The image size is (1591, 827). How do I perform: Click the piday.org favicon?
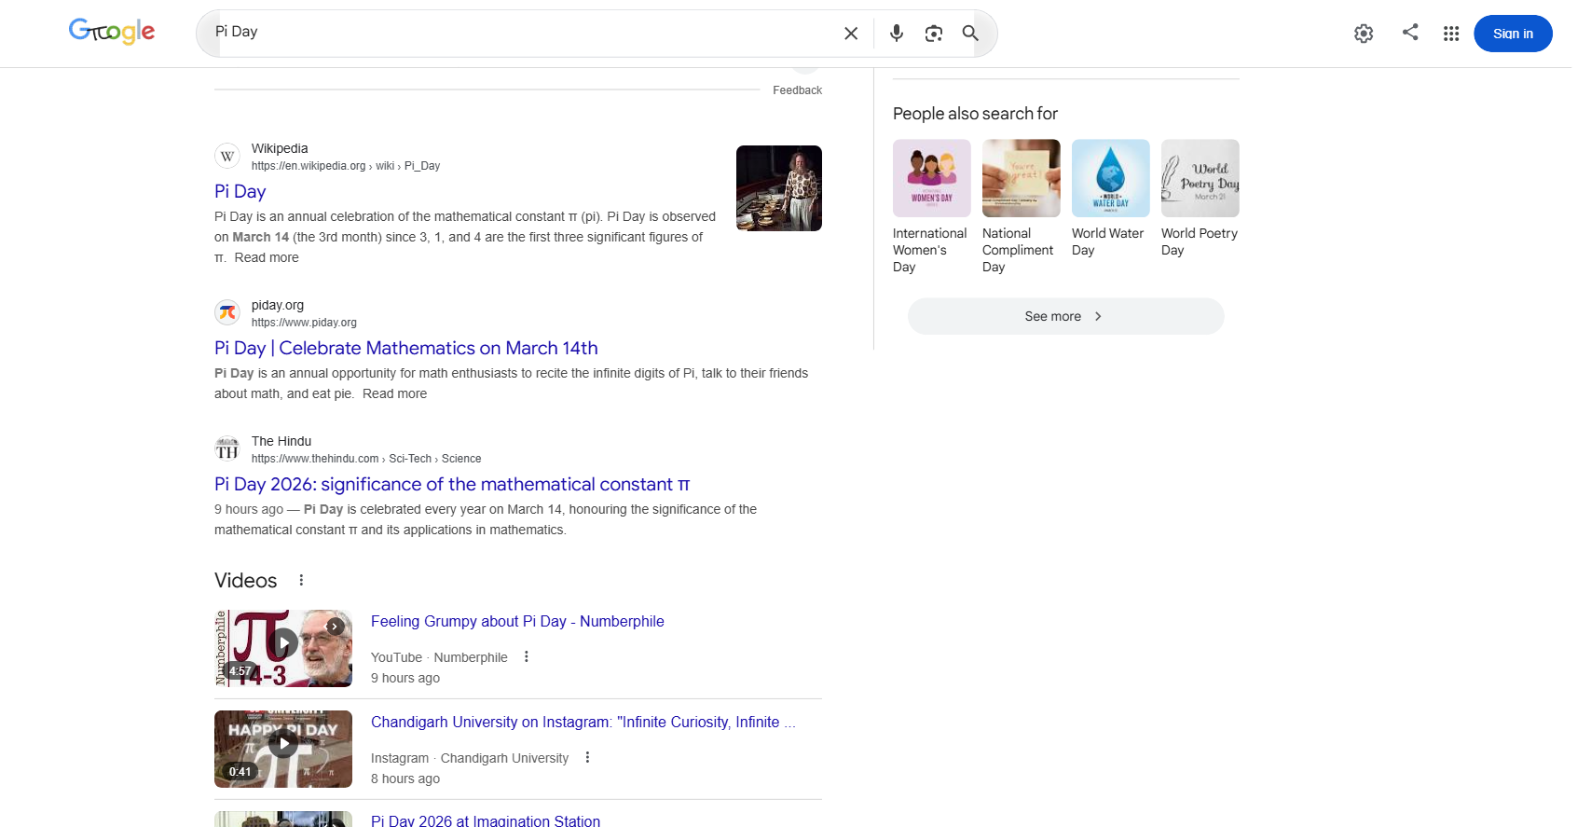click(x=227, y=313)
